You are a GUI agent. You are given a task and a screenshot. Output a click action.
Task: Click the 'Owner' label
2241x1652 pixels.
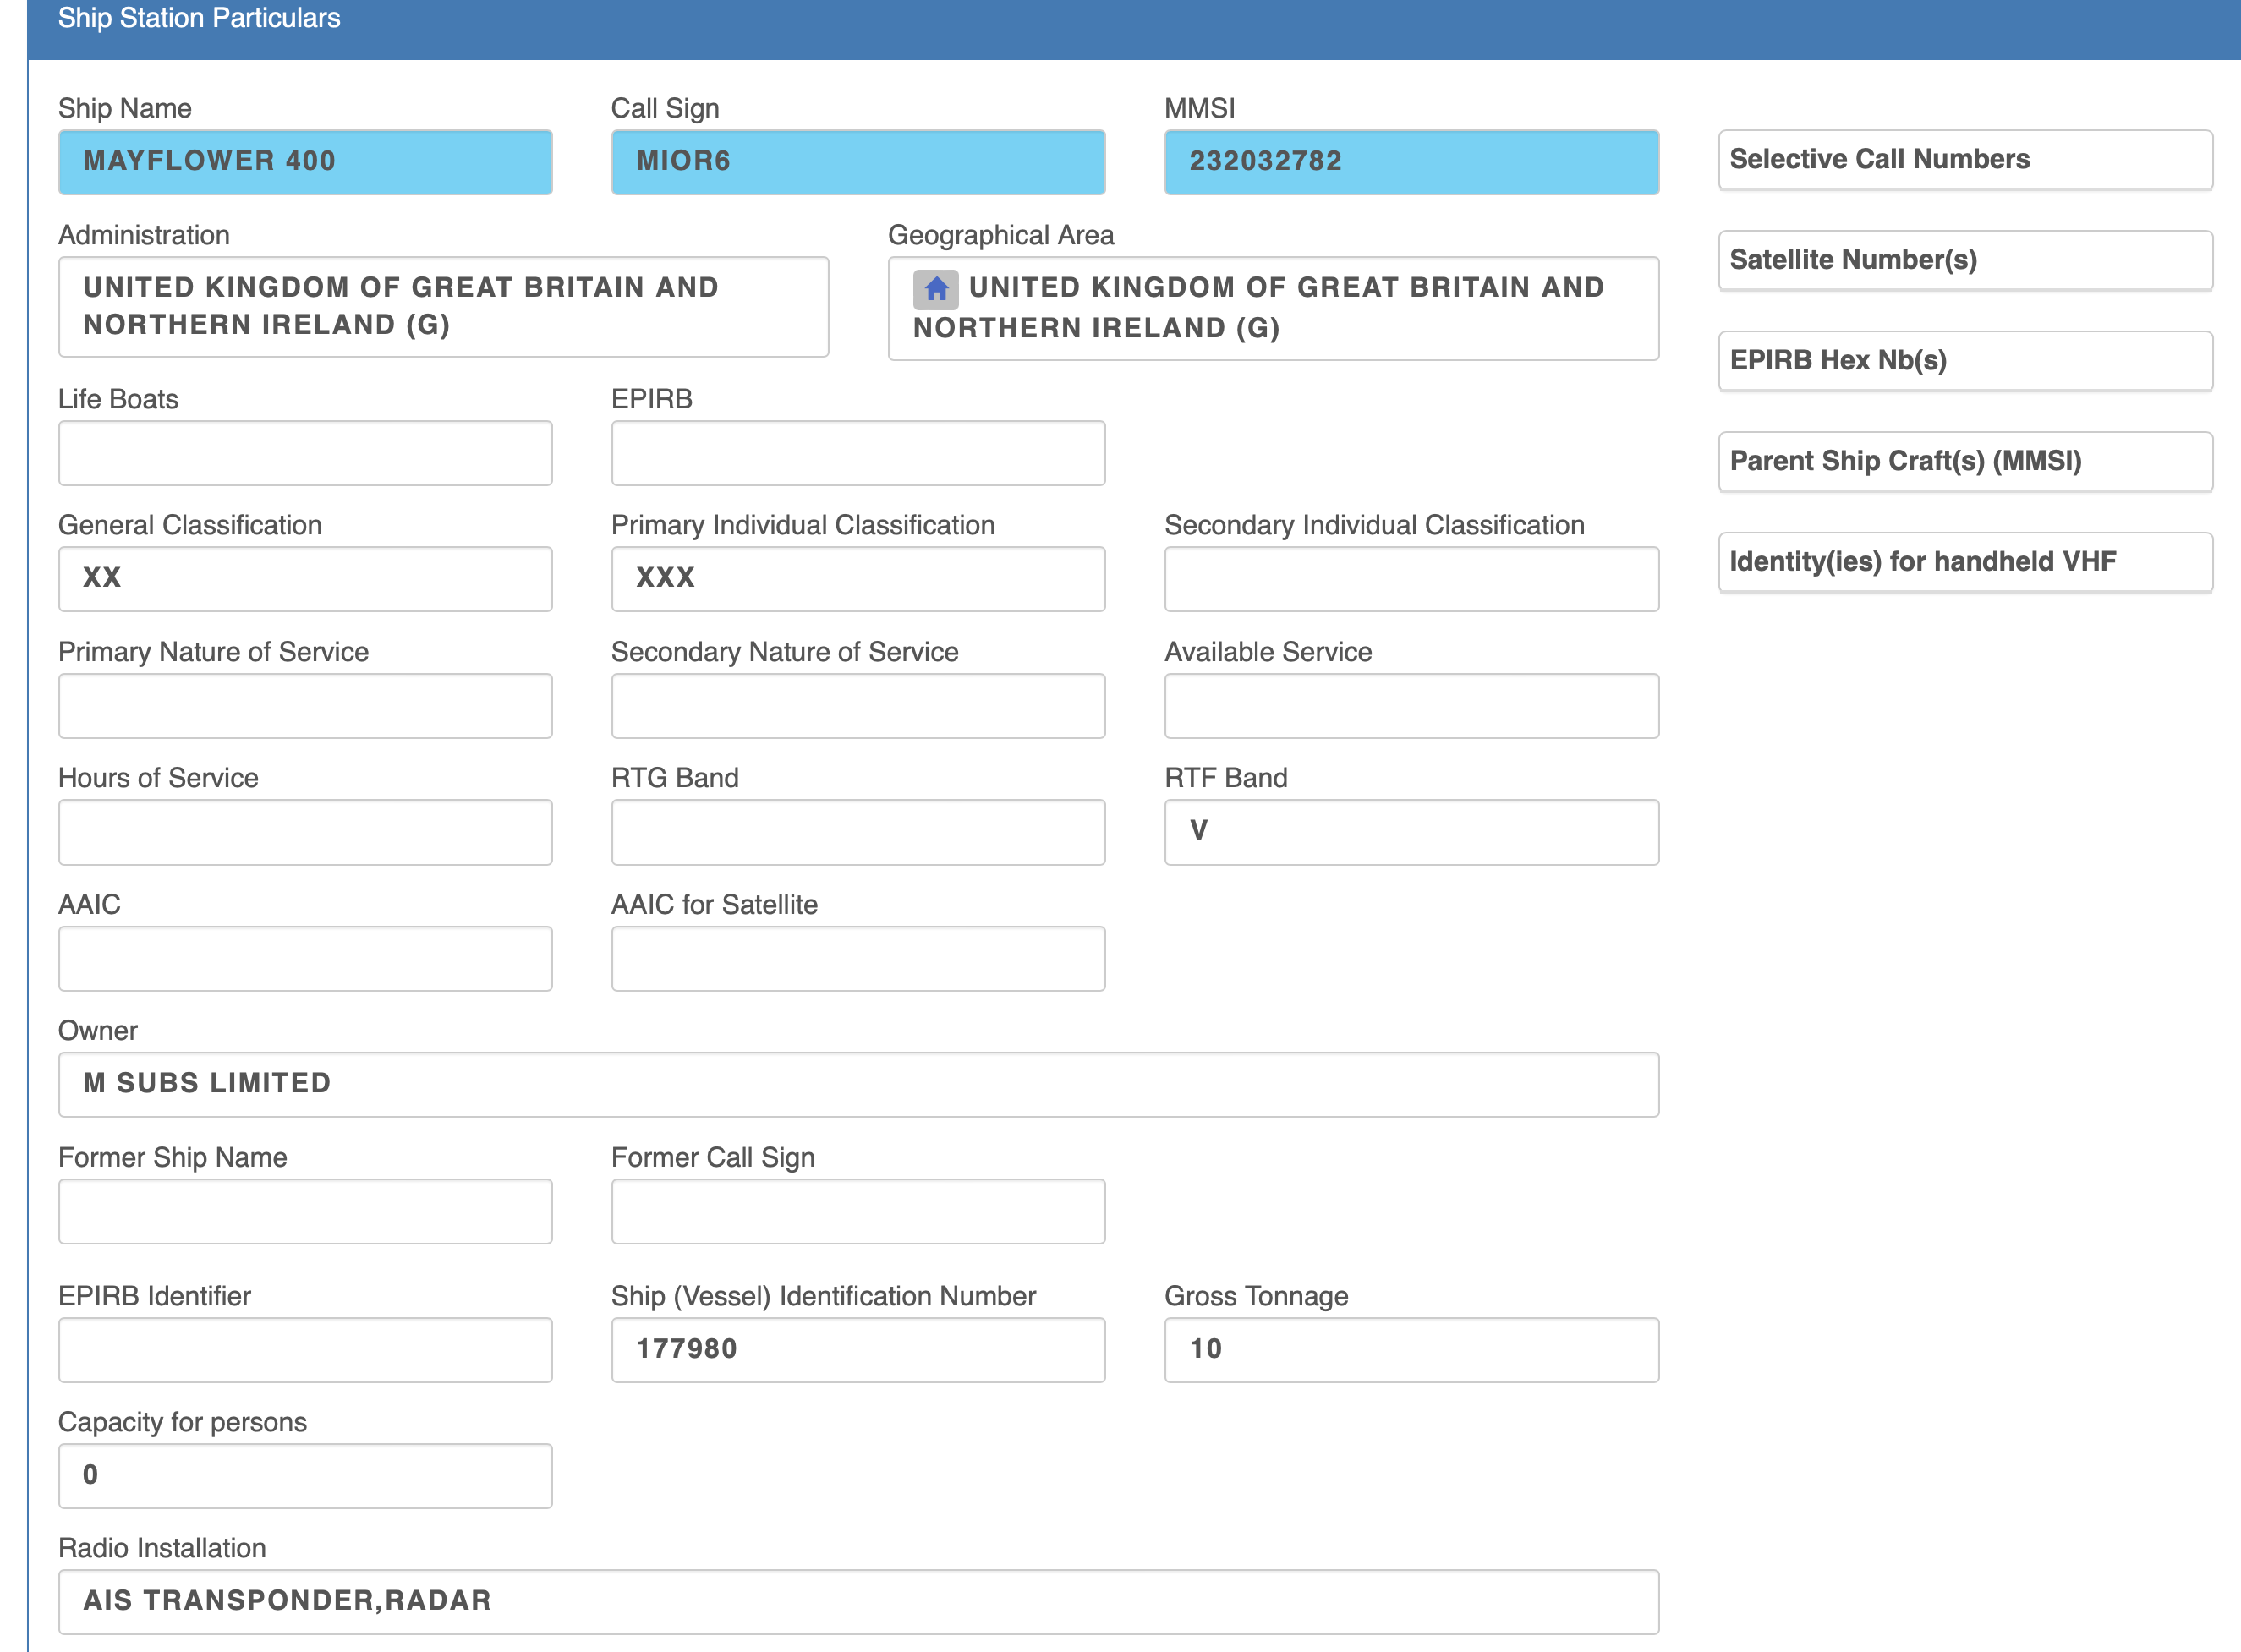coord(98,1031)
